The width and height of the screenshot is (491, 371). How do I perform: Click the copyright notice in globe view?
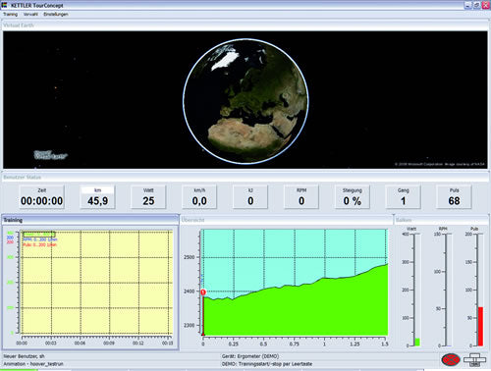[439, 164]
